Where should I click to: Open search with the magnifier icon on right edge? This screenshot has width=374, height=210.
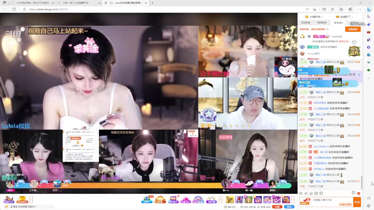pos(368,17)
